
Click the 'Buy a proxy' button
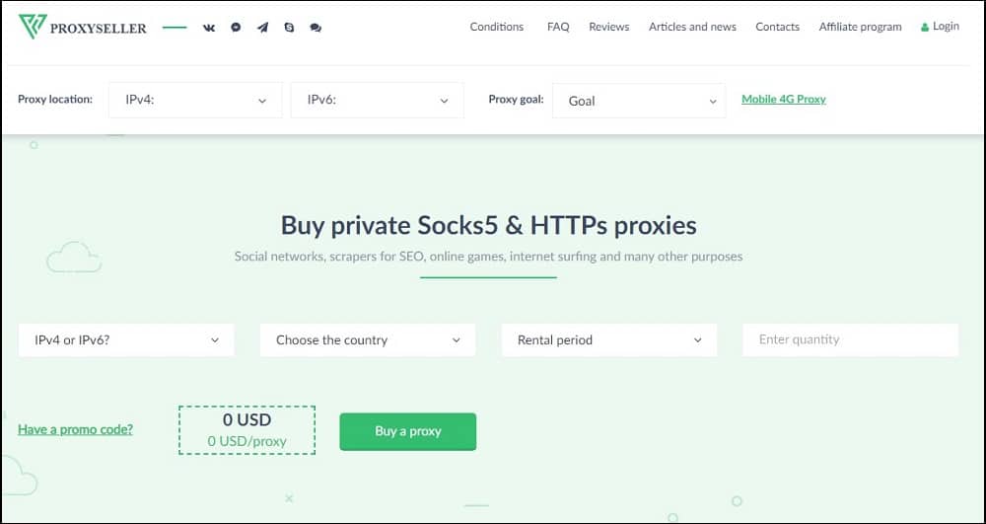(408, 431)
